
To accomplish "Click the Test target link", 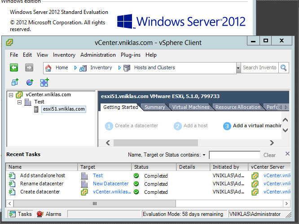I will click(x=98, y=175).
